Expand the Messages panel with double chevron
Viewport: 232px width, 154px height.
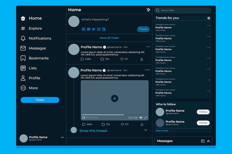[x=208, y=141]
